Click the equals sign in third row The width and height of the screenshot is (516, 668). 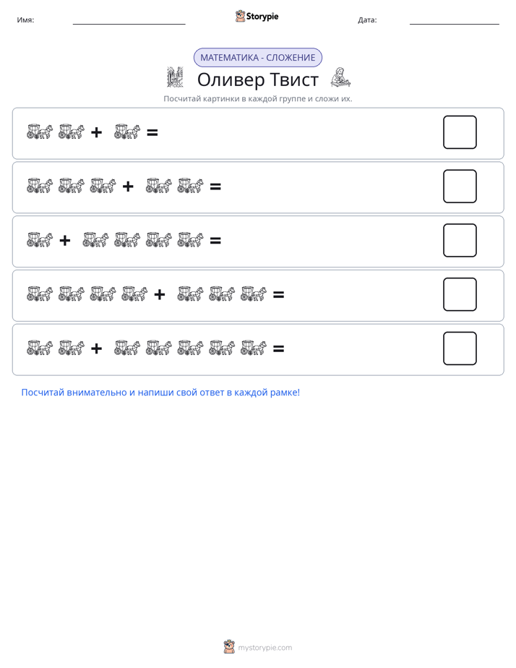[x=215, y=241]
